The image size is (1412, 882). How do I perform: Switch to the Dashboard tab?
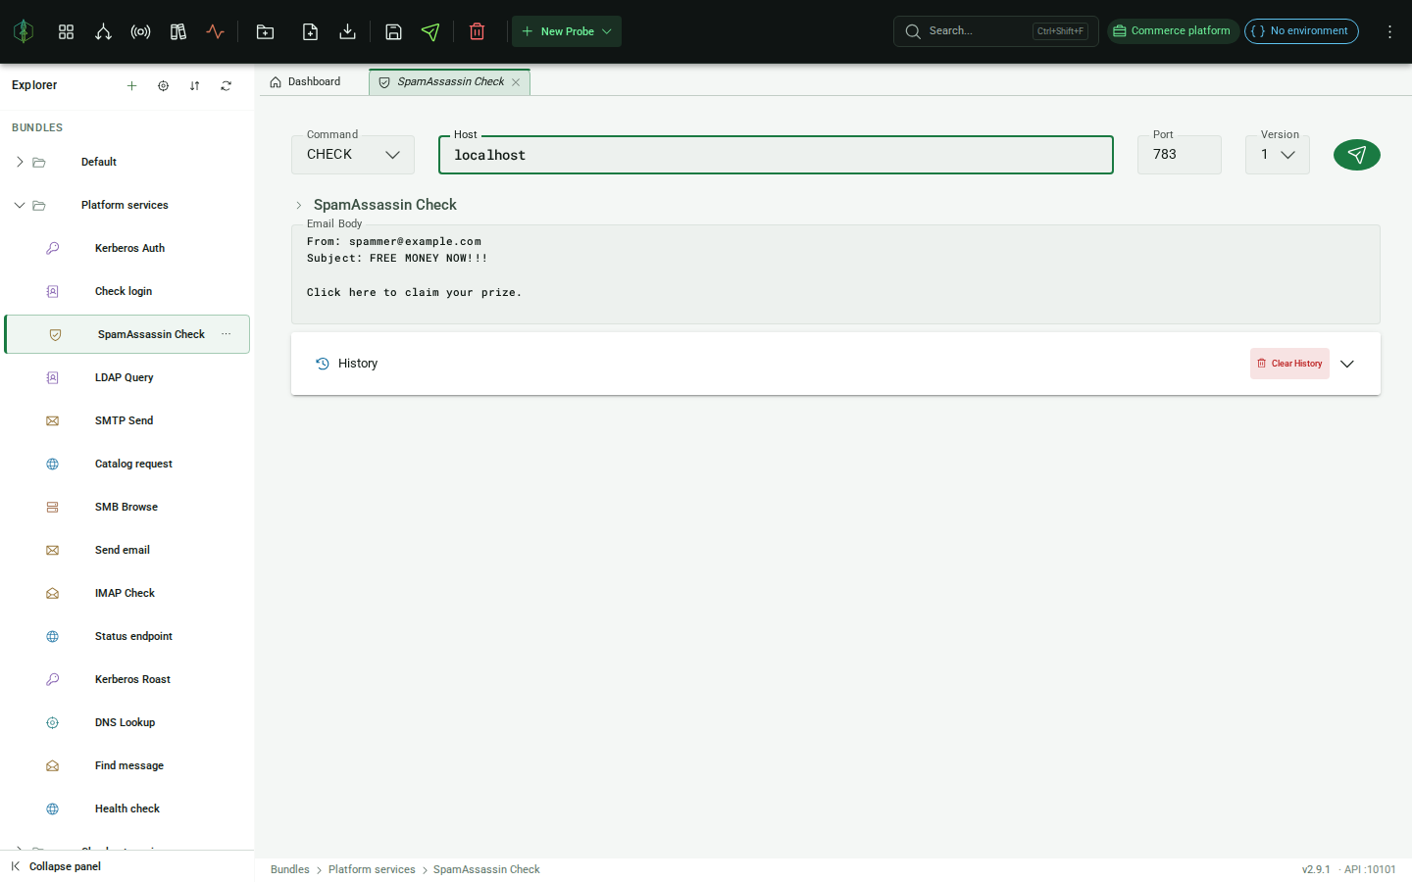[x=305, y=81]
